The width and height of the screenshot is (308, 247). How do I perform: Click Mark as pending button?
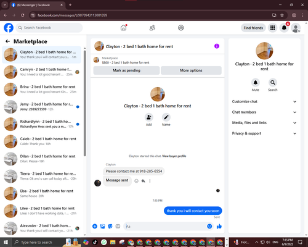pyautogui.click(x=126, y=70)
